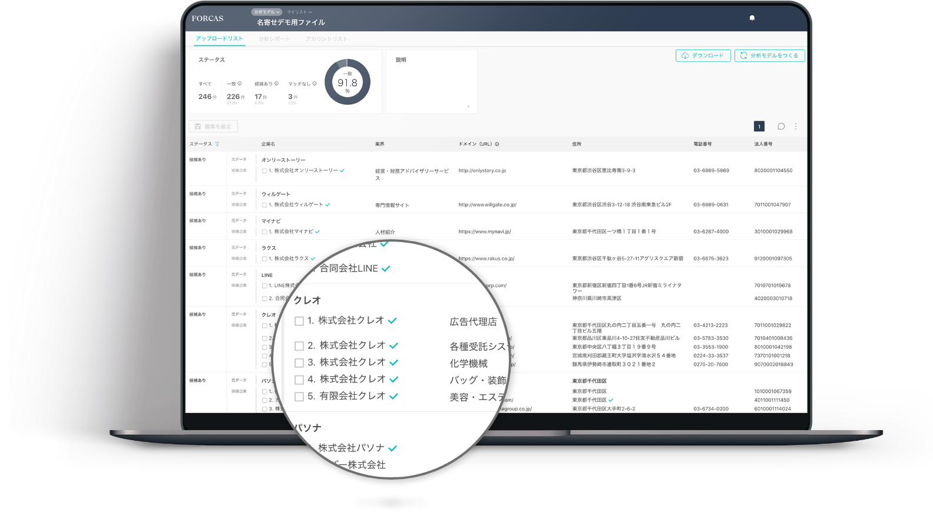Click the file title 名寄せデモ用ファイル
933x515 pixels.
pyautogui.click(x=290, y=22)
